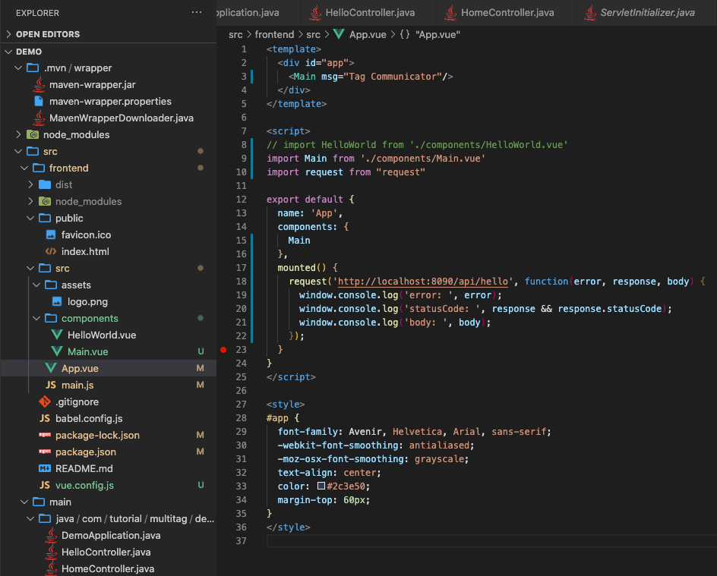717x576 pixels.
Task: Click Java icon of HelloController.java in tree
Action: (x=51, y=552)
